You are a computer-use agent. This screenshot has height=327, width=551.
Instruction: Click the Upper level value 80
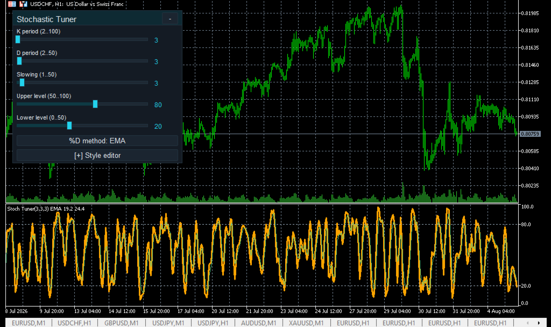pyautogui.click(x=158, y=105)
